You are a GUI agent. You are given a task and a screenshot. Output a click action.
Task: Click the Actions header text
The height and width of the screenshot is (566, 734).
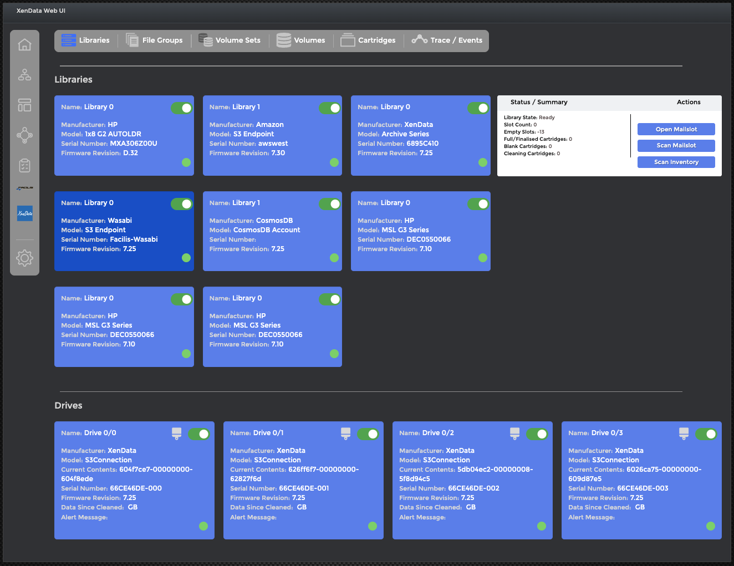click(x=689, y=102)
